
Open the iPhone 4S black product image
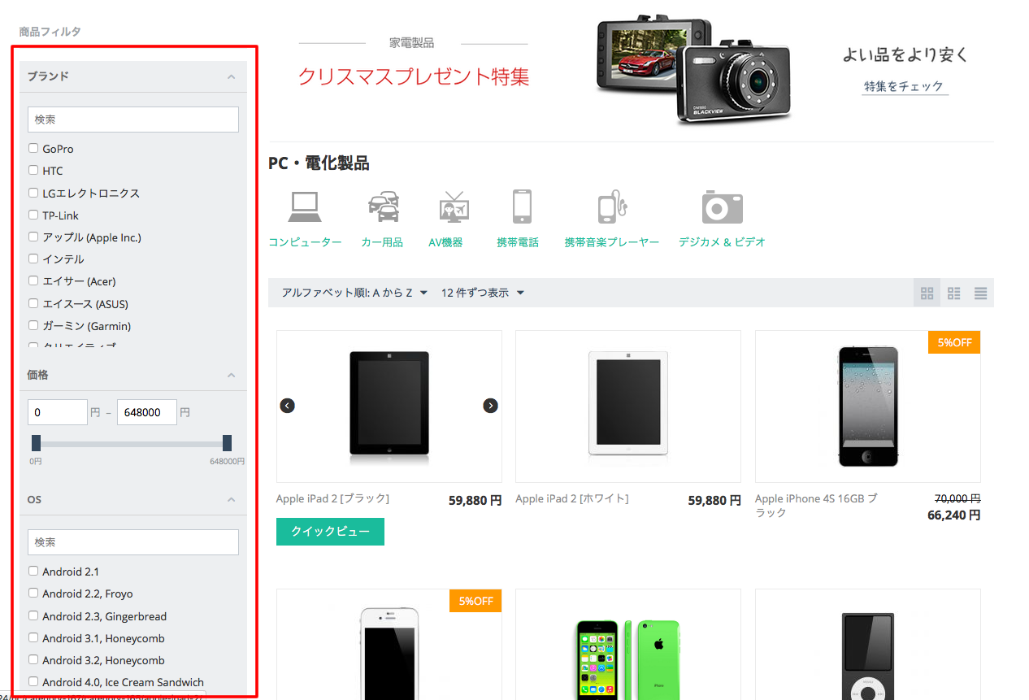pyautogui.click(x=868, y=406)
